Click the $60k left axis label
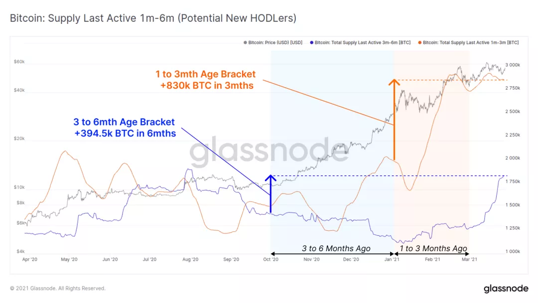 (19, 62)
